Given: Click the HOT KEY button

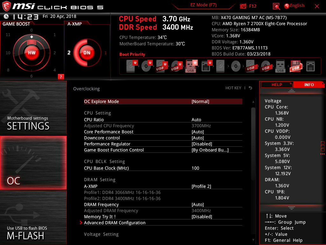Looking at the screenshot, I should click(x=233, y=88).
